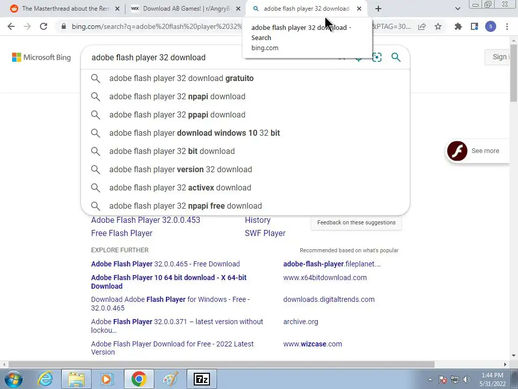The height and width of the screenshot is (389, 518).
Task: Click Feedback on these suggestions
Action: [356, 223]
